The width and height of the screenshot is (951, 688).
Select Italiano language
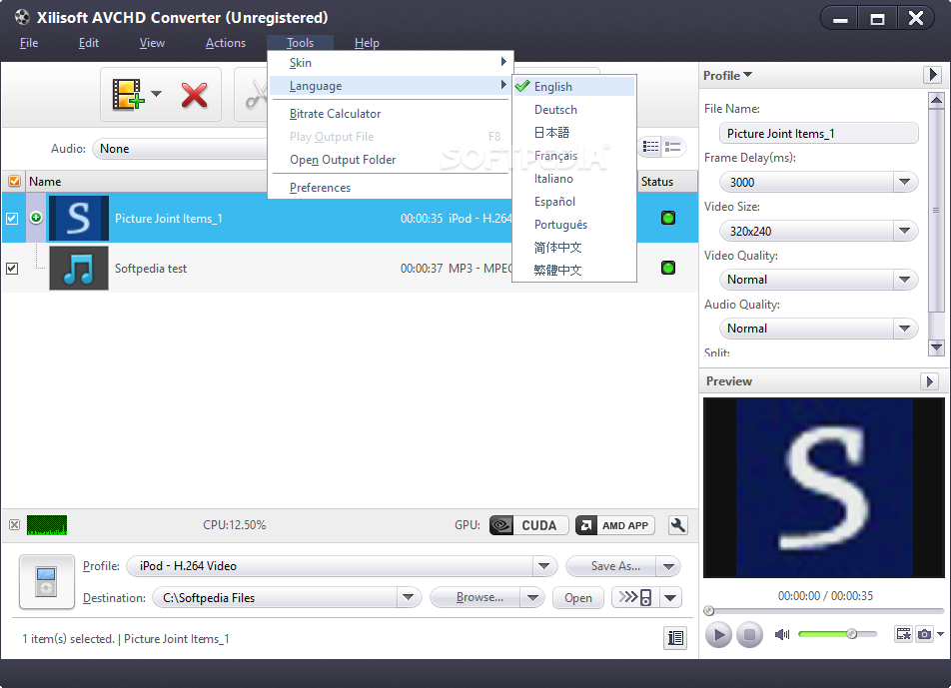573,178
